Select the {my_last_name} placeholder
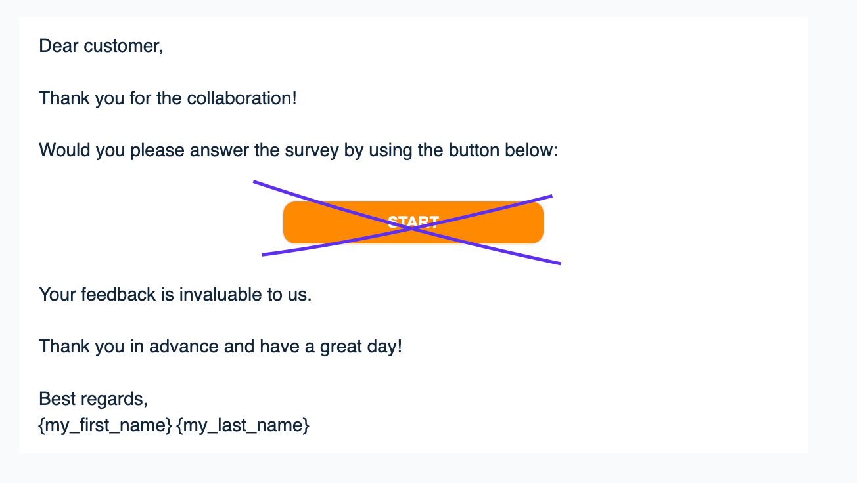857x483 pixels. pyautogui.click(x=243, y=425)
